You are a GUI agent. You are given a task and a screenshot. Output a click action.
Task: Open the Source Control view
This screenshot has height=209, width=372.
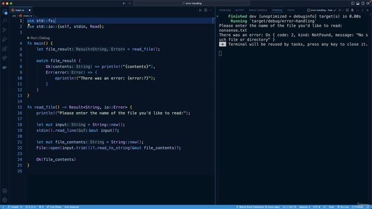pyautogui.click(x=5, y=30)
